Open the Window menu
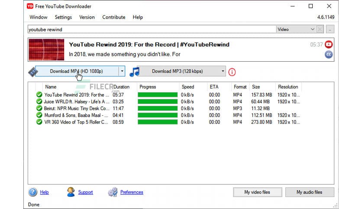 point(39,17)
